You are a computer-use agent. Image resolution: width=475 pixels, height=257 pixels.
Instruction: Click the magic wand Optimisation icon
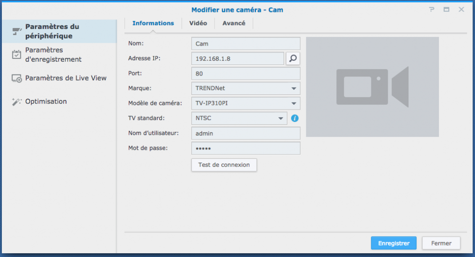[x=17, y=101]
